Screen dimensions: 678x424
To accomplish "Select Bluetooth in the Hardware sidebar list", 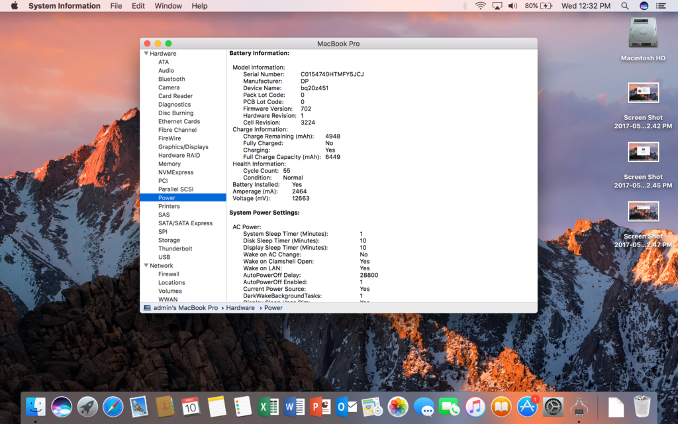I will 171,79.
